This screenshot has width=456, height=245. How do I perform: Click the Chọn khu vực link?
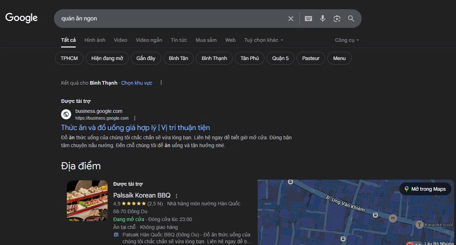(x=137, y=83)
